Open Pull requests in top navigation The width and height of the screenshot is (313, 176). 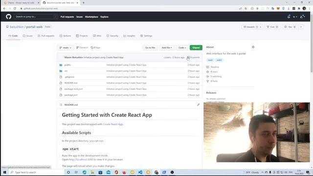click(67, 17)
